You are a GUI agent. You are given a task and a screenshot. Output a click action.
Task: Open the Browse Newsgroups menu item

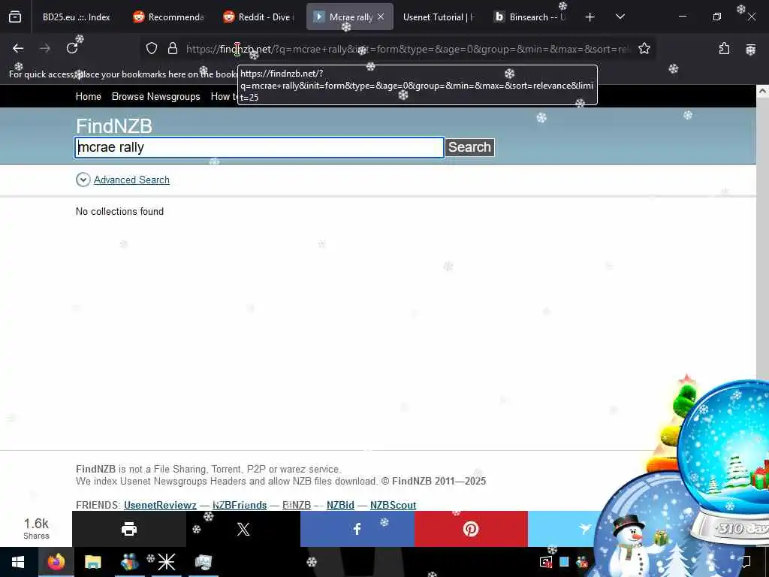(x=156, y=97)
